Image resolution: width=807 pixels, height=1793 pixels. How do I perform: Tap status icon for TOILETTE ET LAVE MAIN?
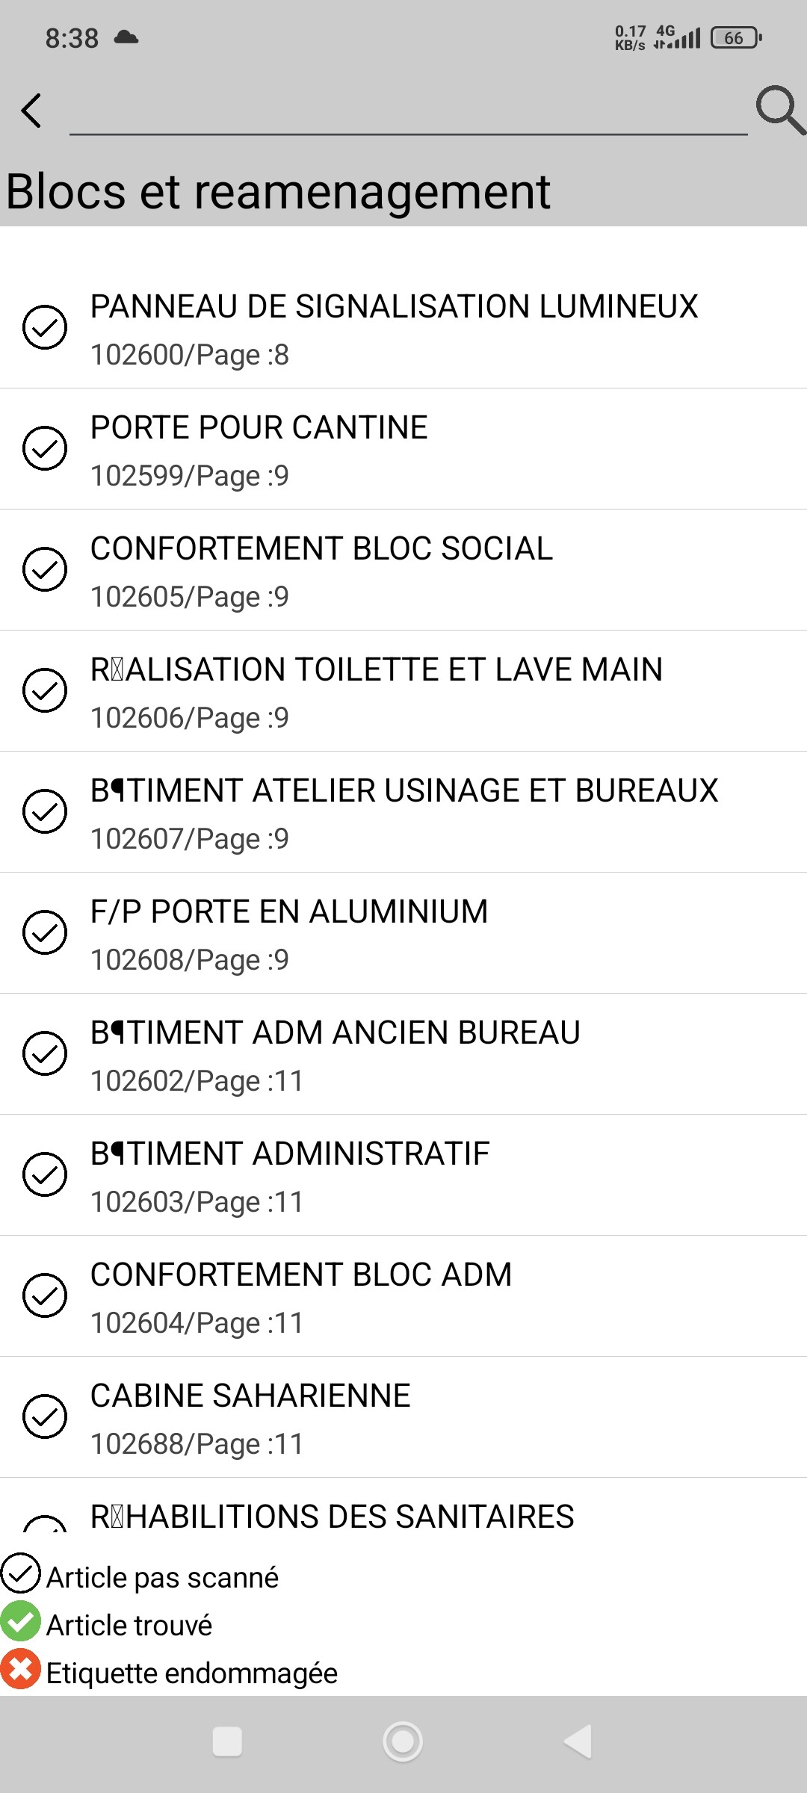tap(45, 690)
